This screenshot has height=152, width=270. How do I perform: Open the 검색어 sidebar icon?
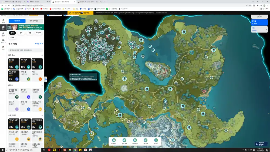(x=3, y=34)
